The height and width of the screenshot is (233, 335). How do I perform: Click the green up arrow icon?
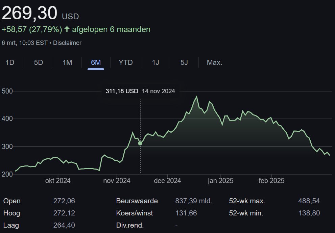point(67,29)
